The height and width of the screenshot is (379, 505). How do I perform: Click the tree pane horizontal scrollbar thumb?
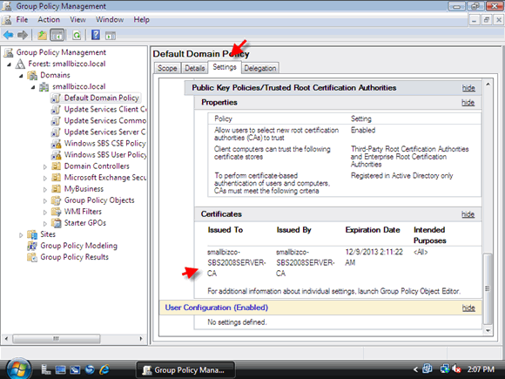click(57, 339)
